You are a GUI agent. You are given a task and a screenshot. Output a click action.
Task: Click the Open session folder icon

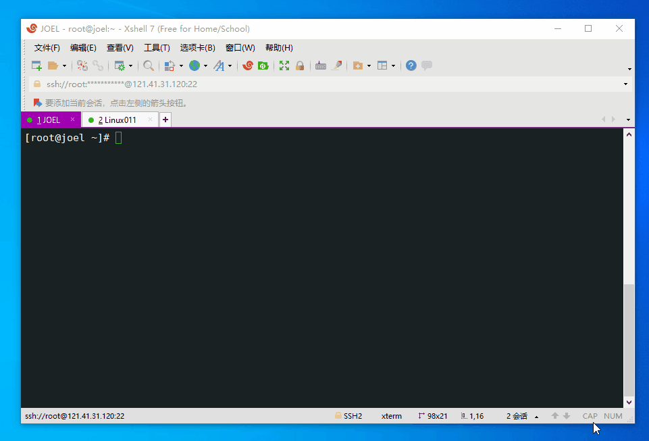click(x=53, y=66)
